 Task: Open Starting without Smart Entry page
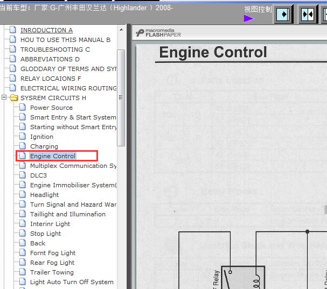point(73,127)
